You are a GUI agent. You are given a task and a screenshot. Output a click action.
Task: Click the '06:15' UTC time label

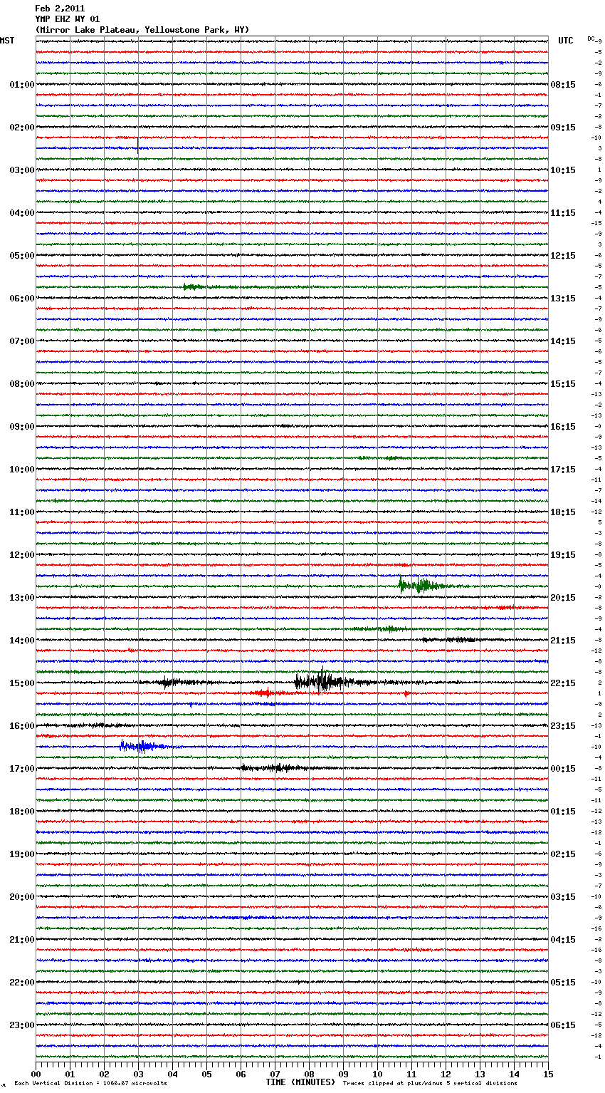[563, 1025]
